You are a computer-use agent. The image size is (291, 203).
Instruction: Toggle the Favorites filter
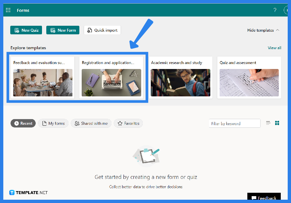128,123
